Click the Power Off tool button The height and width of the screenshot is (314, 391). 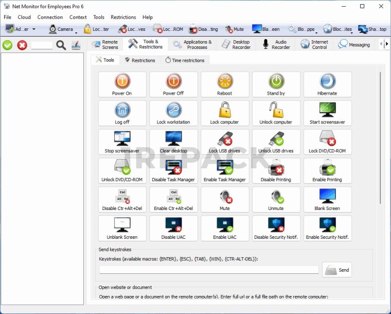click(x=173, y=84)
